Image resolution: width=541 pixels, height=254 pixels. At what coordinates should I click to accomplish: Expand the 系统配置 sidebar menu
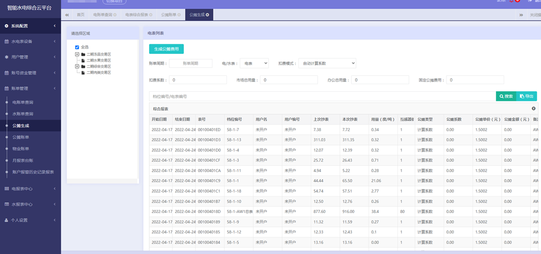click(30, 26)
